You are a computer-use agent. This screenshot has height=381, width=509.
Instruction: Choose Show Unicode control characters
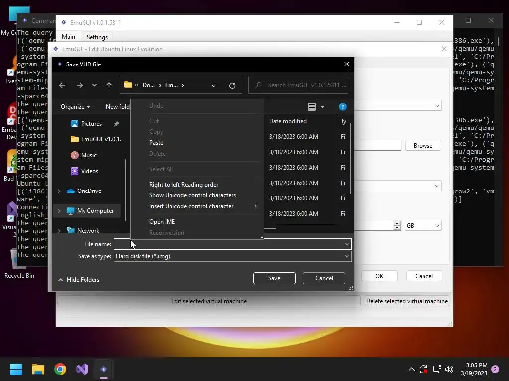click(192, 195)
